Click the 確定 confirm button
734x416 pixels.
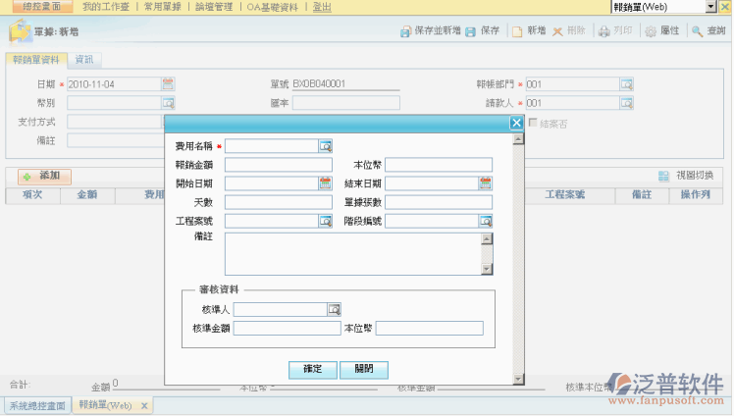point(313,369)
